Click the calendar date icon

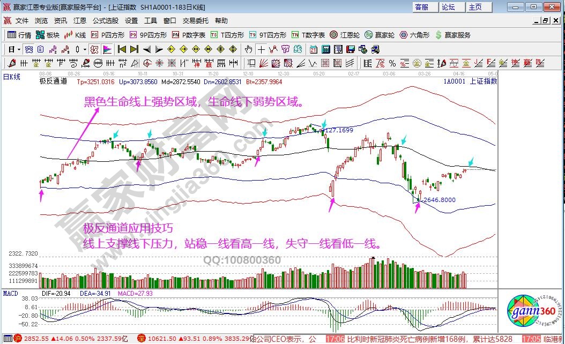click(x=314, y=49)
